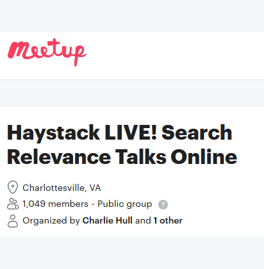This screenshot has height=269, width=264.
Task: Click the gray area above the header
Action: tap(132, 16)
